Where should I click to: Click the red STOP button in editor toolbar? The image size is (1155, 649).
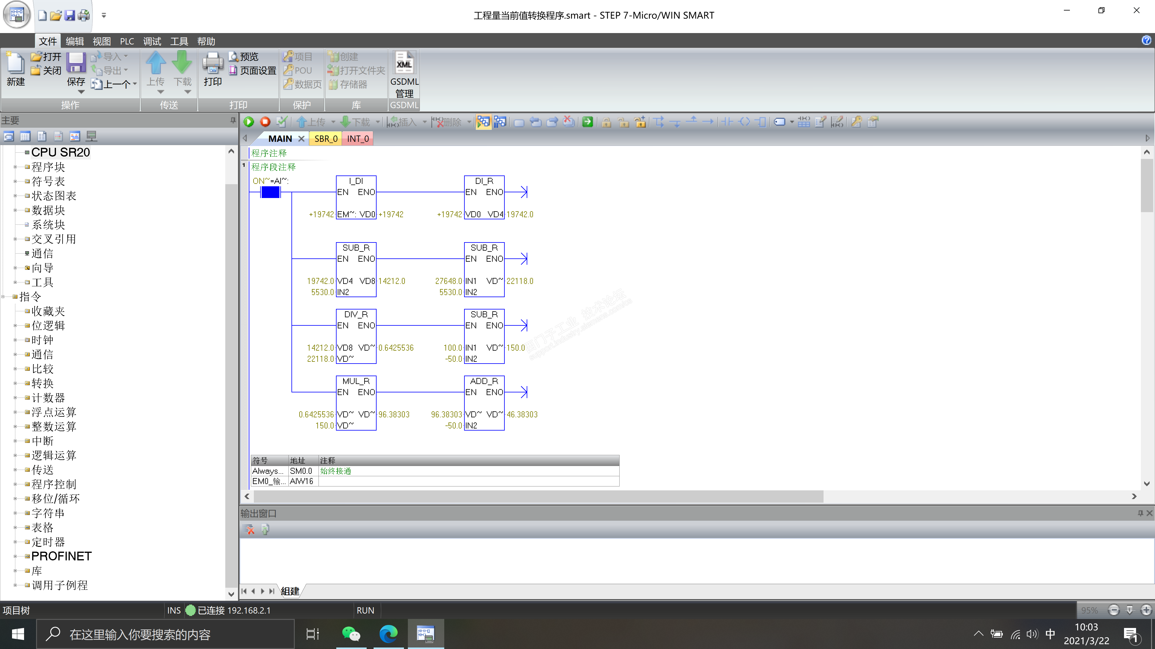pos(265,122)
